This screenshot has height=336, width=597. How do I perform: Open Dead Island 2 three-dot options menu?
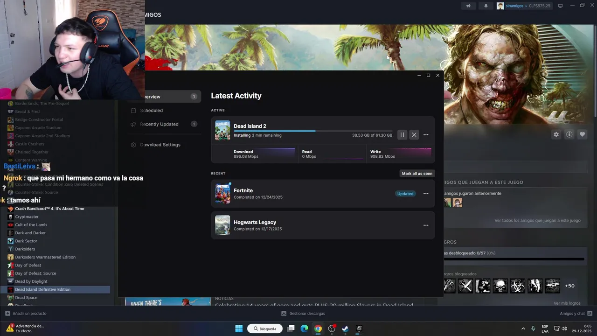(426, 135)
